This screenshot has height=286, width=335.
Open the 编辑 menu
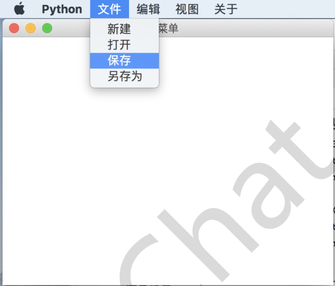(x=149, y=9)
